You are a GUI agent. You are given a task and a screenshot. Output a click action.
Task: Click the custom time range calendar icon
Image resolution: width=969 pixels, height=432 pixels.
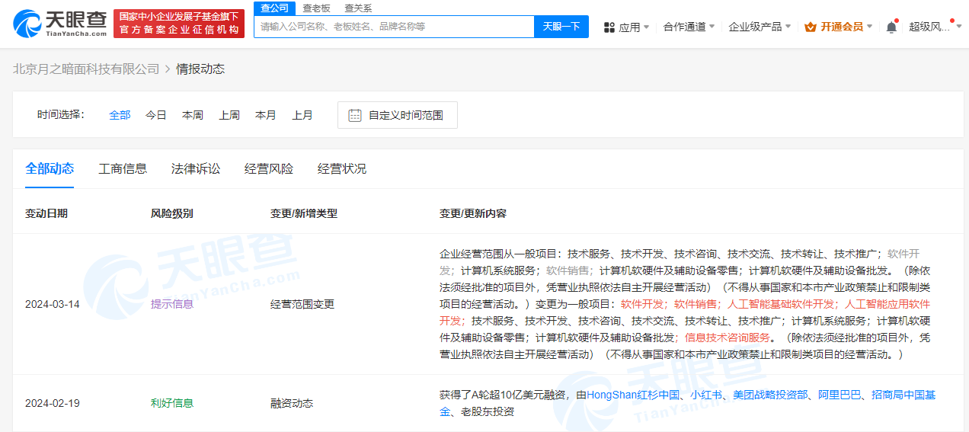pyautogui.click(x=354, y=115)
